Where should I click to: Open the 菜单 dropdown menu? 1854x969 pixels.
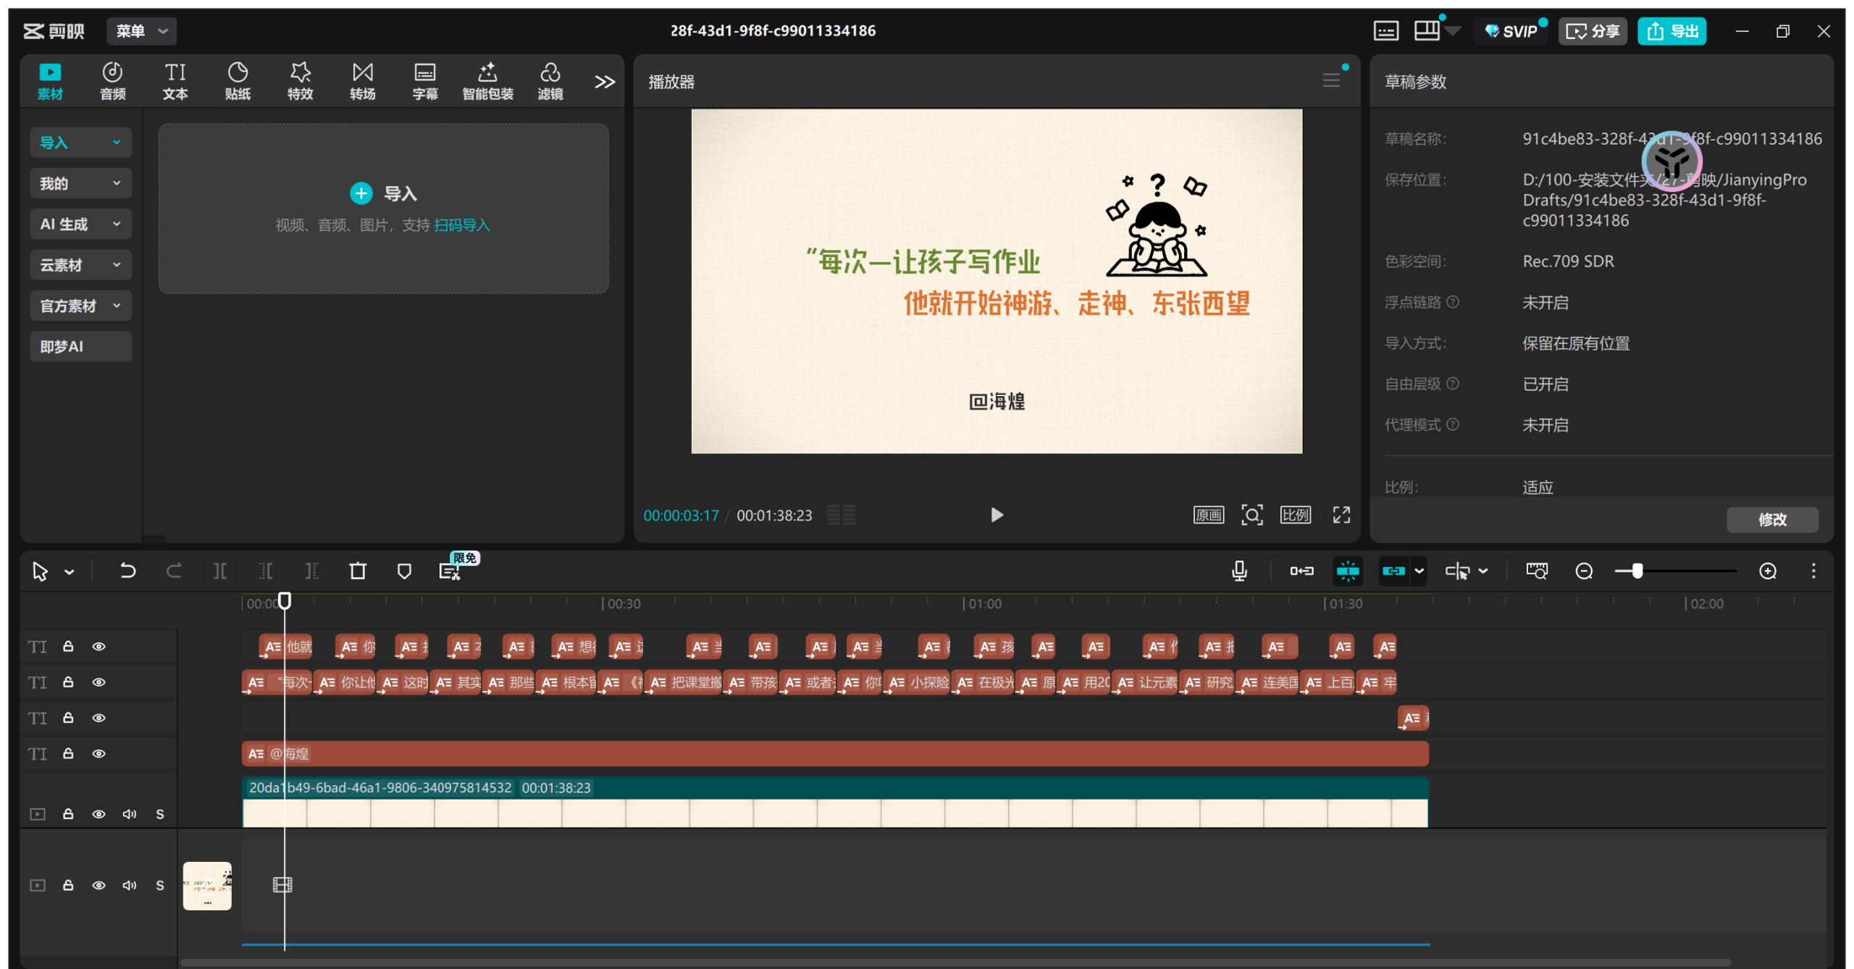click(x=141, y=31)
